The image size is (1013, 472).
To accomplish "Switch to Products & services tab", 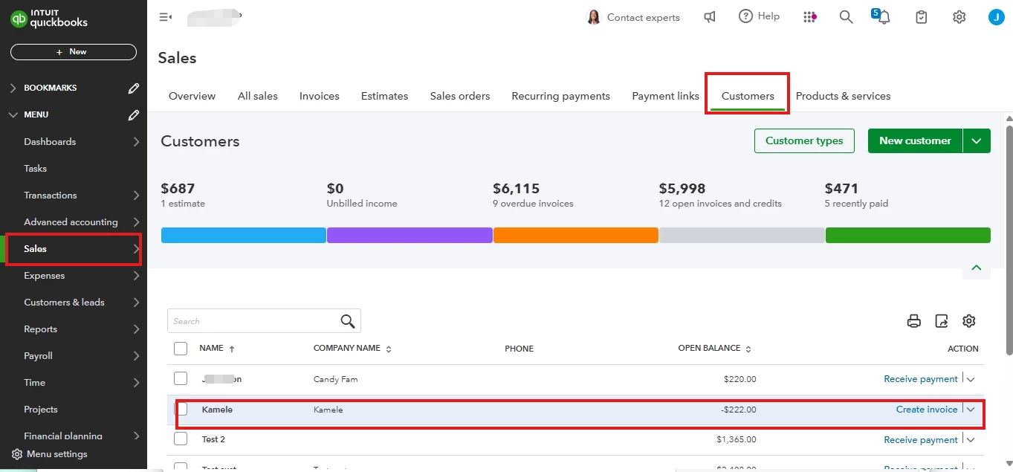I will point(843,96).
